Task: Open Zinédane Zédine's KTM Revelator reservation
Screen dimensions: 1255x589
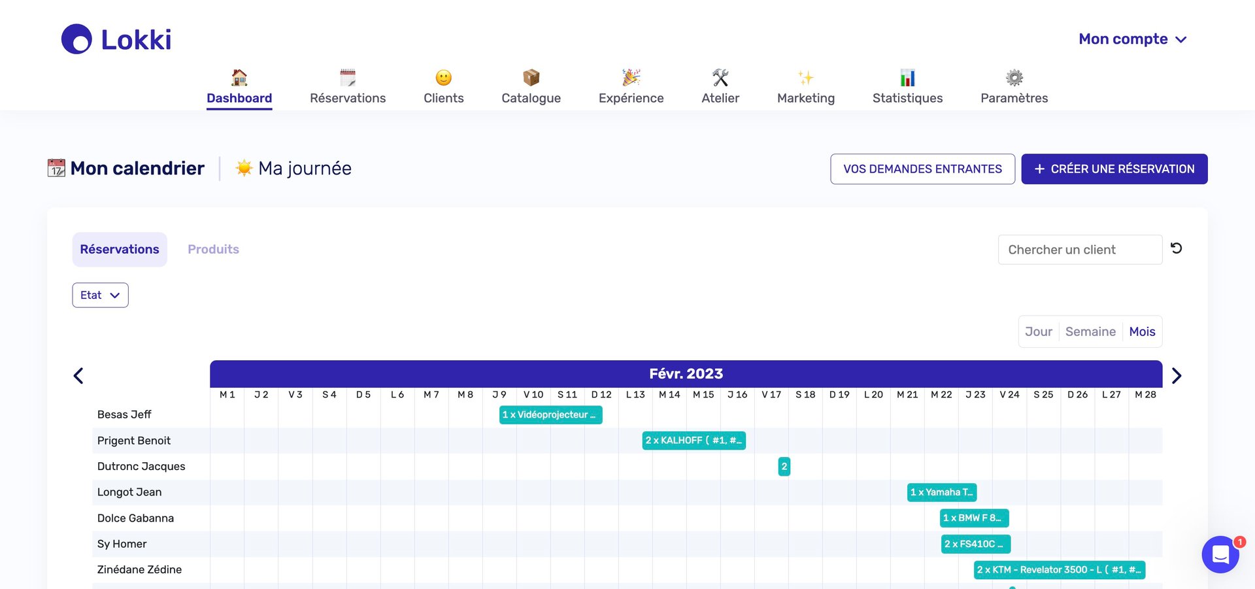Action: click(x=1060, y=569)
